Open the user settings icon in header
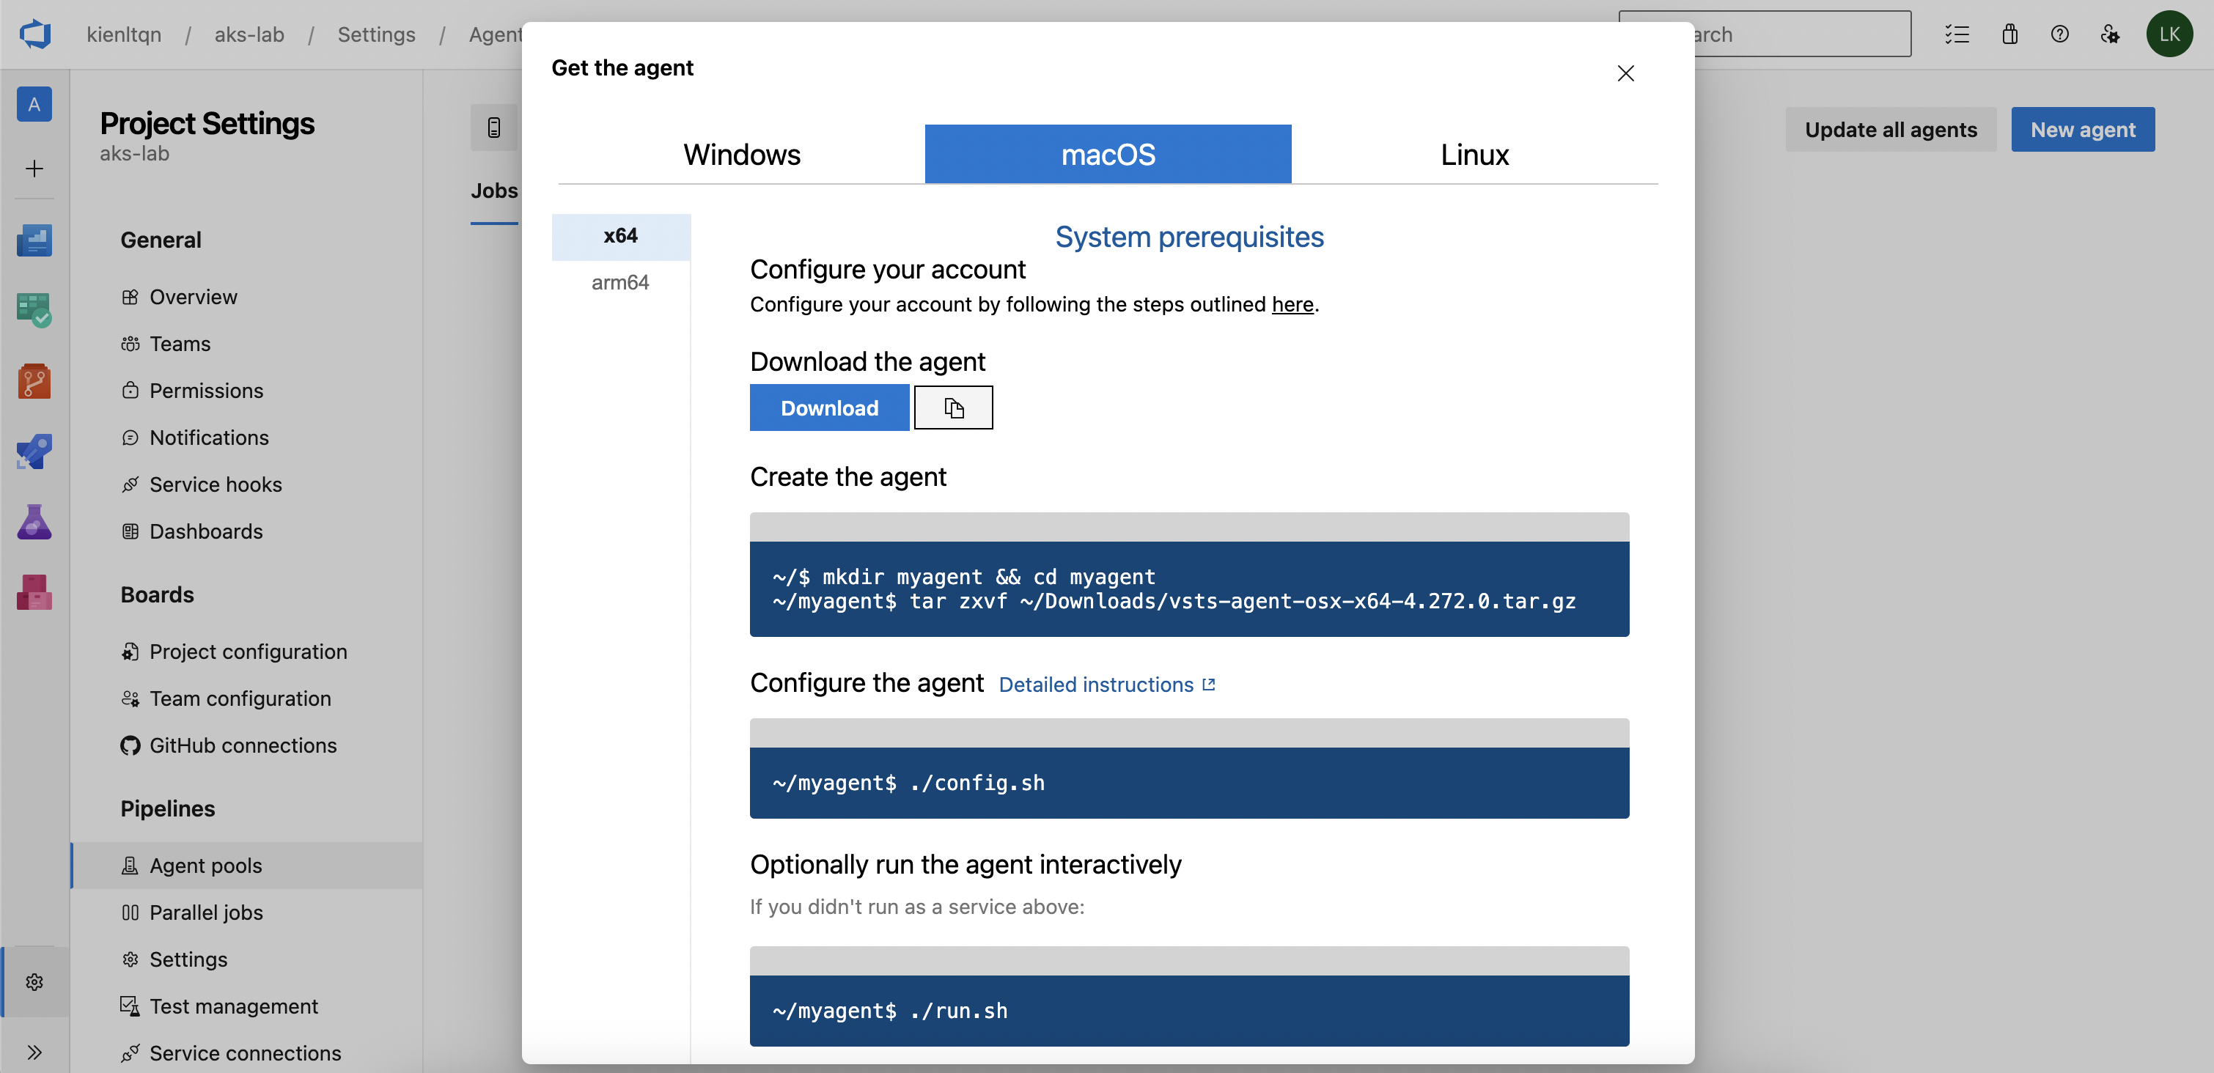 click(x=2110, y=34)
